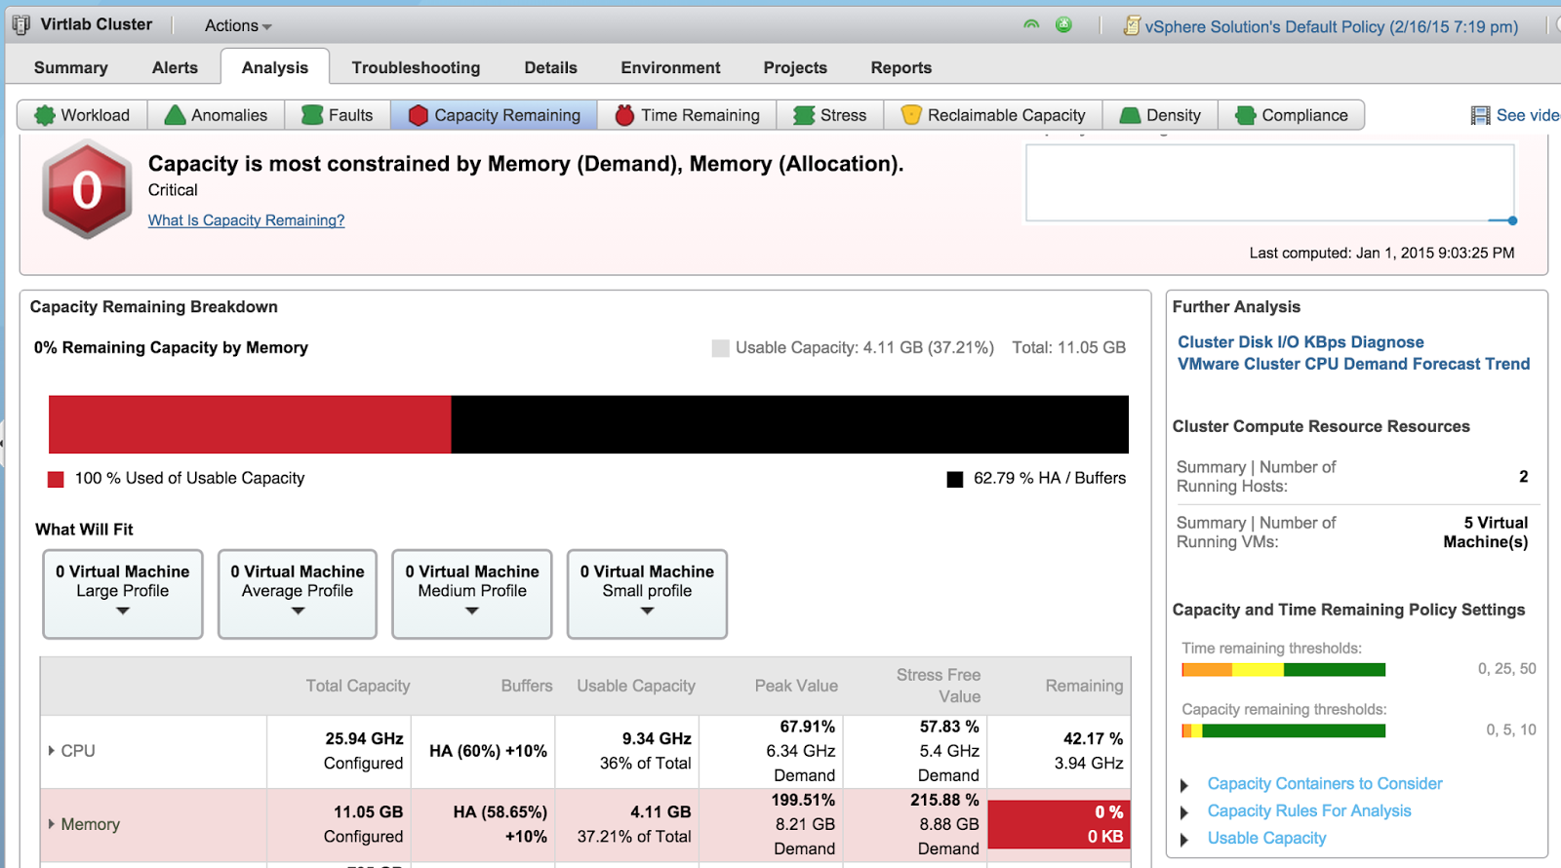This screenshot has width=1561, height=868.
Task: Open Cluster Disk I/O KBps Diagnose link
Action: pos(1301,342)
